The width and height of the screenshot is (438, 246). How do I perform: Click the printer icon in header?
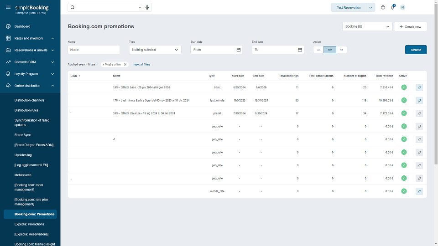383,7
